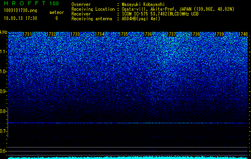Click the 1734 time marker

tap(100, 34)
